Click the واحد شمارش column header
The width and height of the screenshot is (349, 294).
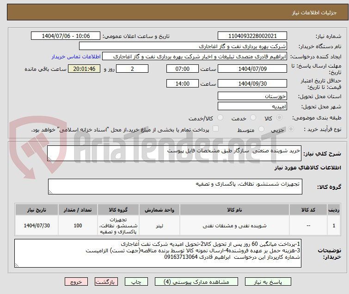pyautogui.click(x=159, y=210)
